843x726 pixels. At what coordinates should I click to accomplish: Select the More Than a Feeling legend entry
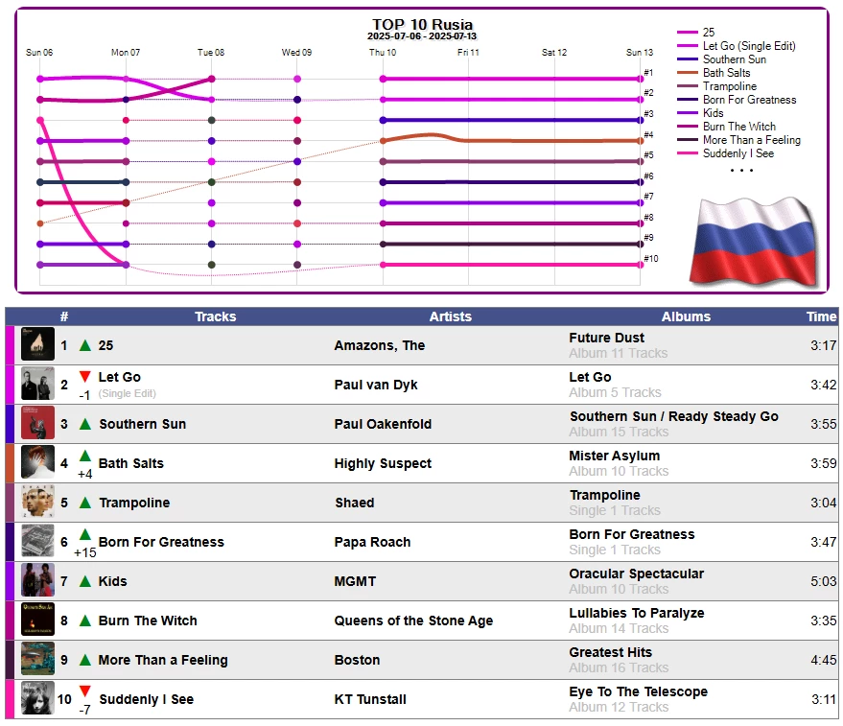pyautogui.click(x=752, y=140)
